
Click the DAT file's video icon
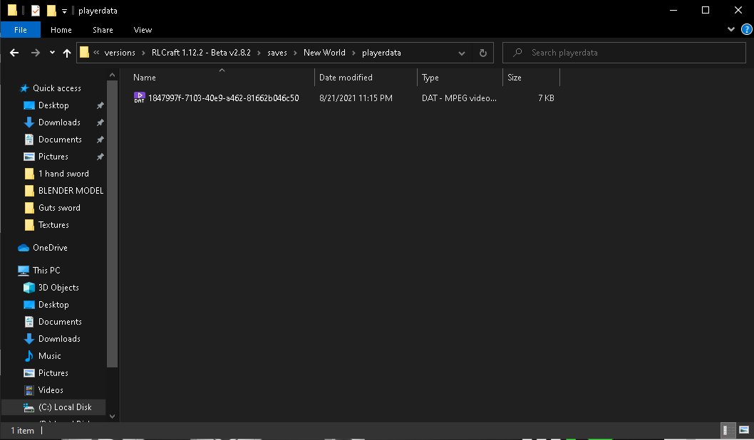click(x=140, y=98)
